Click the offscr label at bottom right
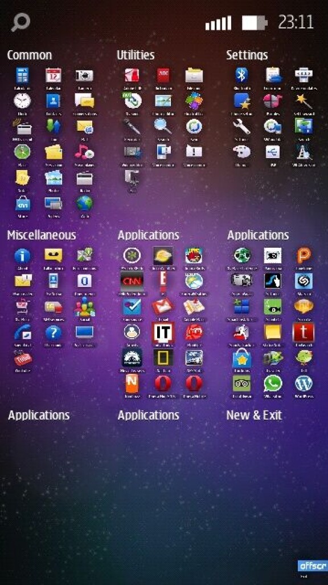The width and height of the screenshot is (328, 585). click(313, 566)
